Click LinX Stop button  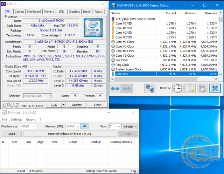[128, 134]
